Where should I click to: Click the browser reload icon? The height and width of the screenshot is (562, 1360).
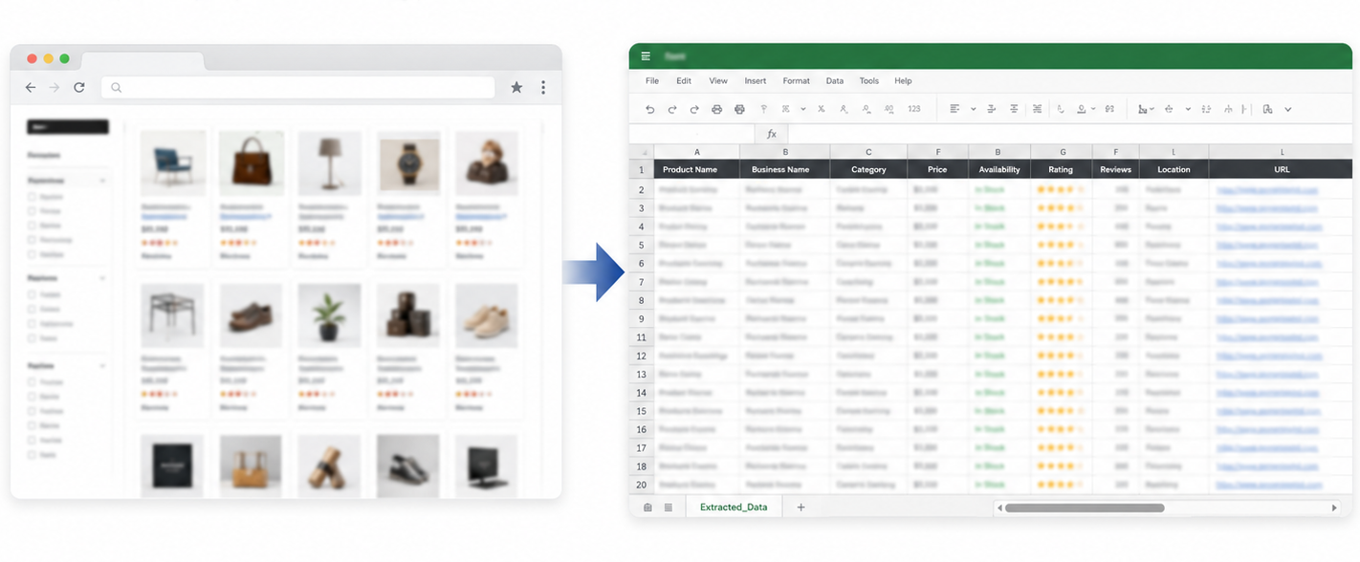point(79,87)
